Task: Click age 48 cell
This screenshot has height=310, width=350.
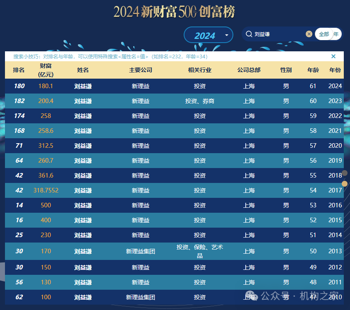Action: (313, 282)
